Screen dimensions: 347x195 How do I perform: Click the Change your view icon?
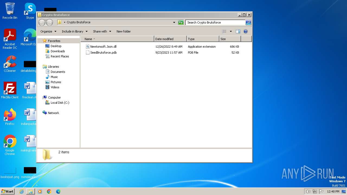point(224,31)
